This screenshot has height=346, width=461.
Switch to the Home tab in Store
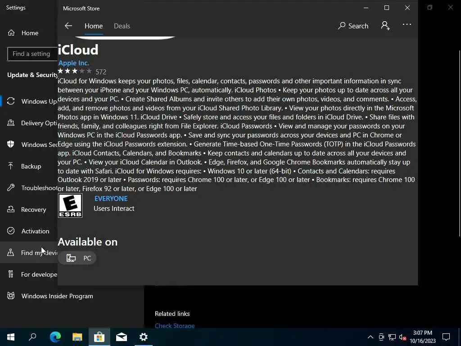[x=94, y=26]
